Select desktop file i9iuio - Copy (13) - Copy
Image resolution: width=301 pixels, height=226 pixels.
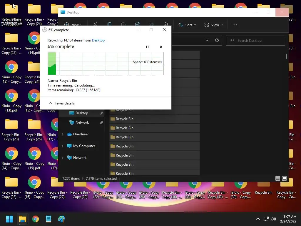pyautogui.click(x=11, y=72)
